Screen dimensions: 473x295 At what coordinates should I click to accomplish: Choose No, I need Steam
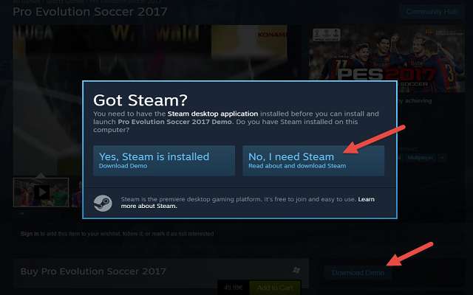(x=313, y=161)
